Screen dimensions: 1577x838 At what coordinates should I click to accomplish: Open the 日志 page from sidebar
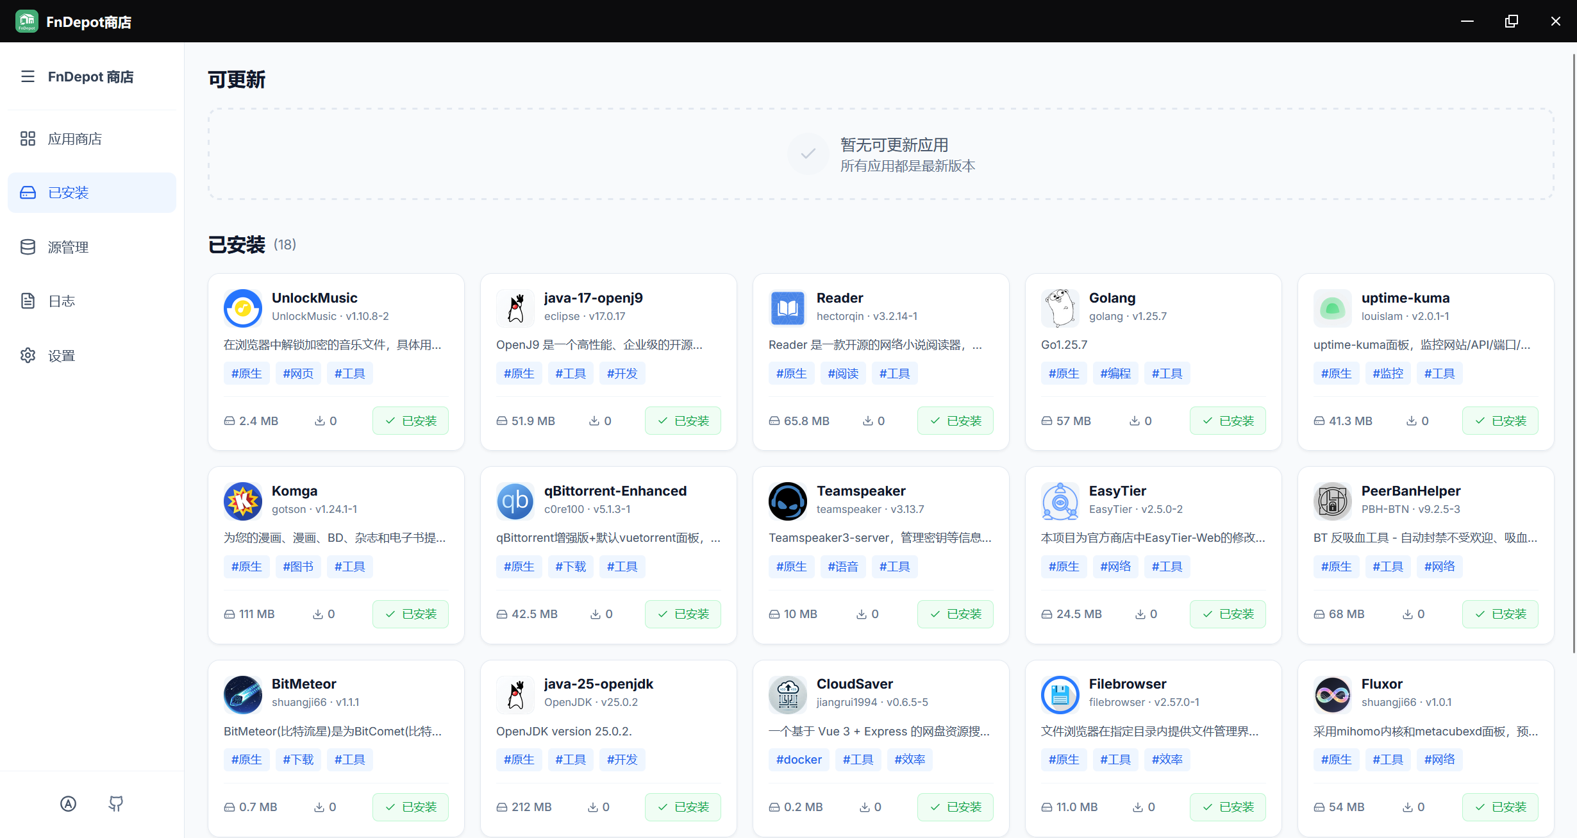[62, 301]
